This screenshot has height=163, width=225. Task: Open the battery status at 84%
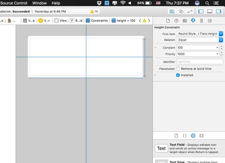144,3
